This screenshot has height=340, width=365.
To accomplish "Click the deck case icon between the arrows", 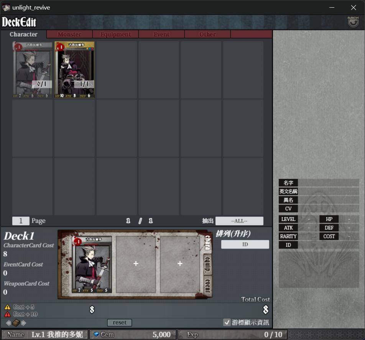I will tap(15, 322).
